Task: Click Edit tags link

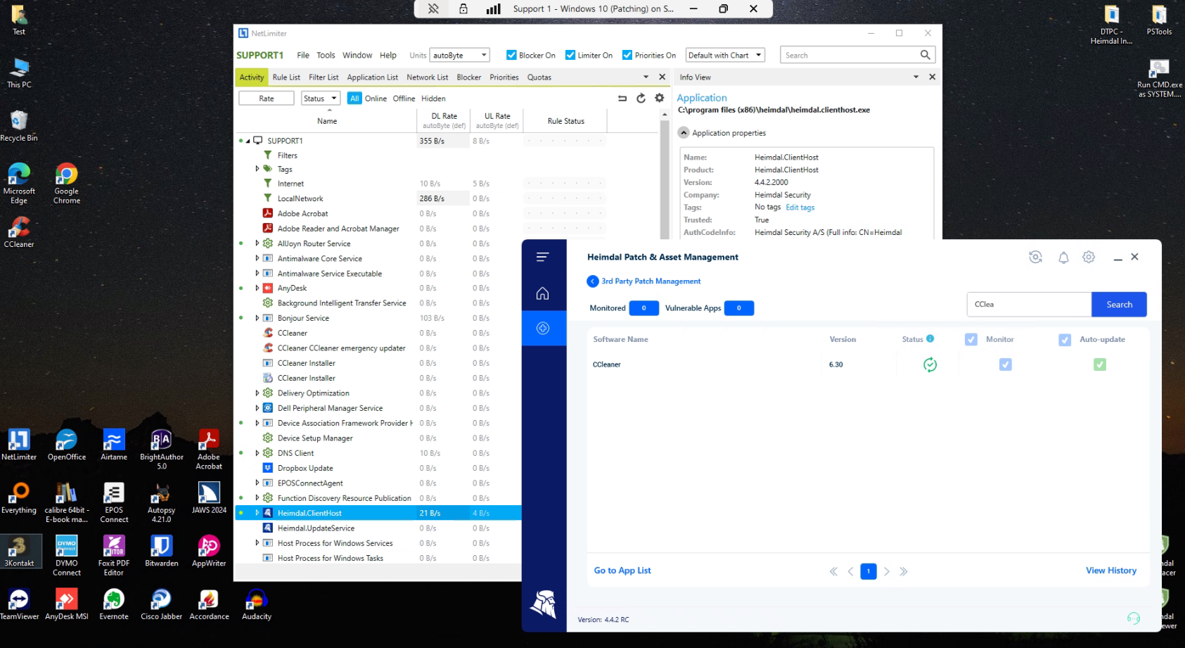Action: pos(800,208)
